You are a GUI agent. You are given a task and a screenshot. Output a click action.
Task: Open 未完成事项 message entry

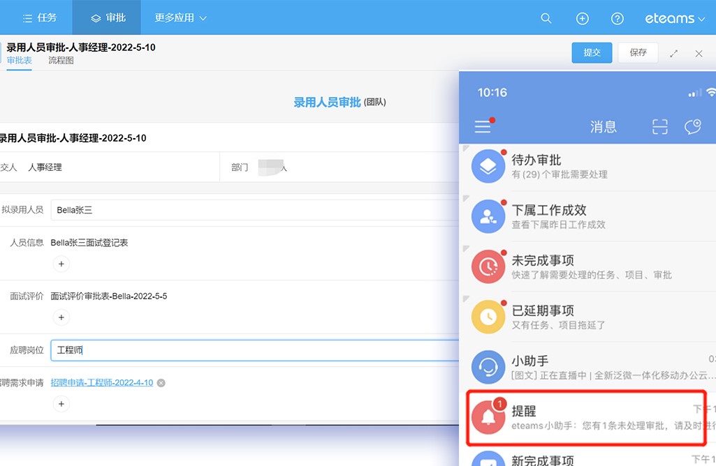589,266
